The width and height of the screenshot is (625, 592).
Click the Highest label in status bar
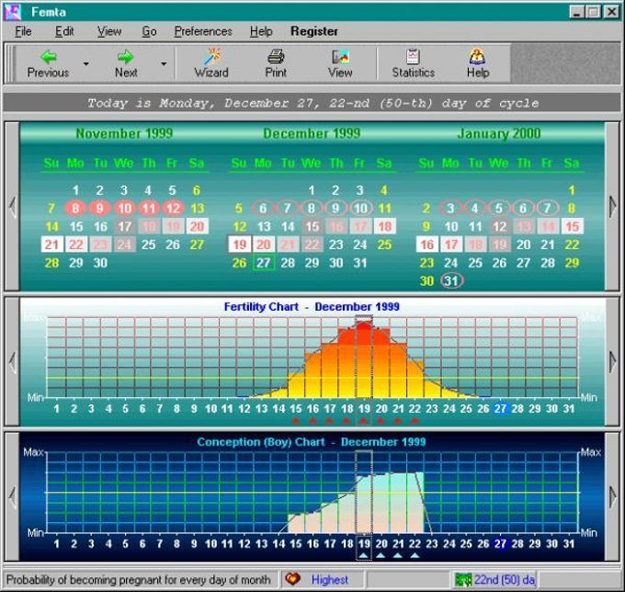point(330,579)
